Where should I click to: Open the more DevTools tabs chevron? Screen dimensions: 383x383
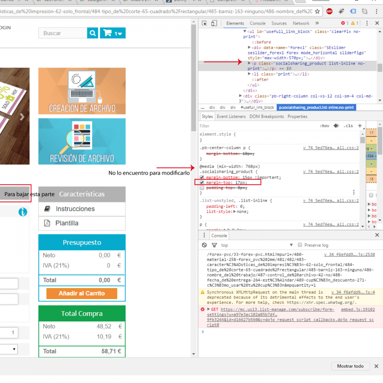317,23
